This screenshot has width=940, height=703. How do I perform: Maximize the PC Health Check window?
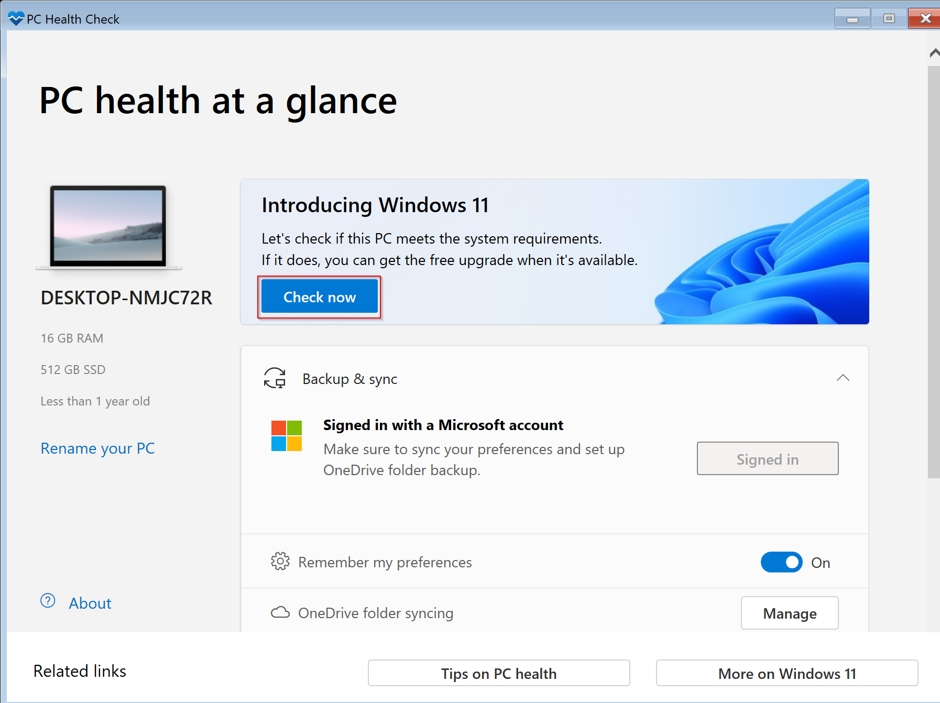889,19
